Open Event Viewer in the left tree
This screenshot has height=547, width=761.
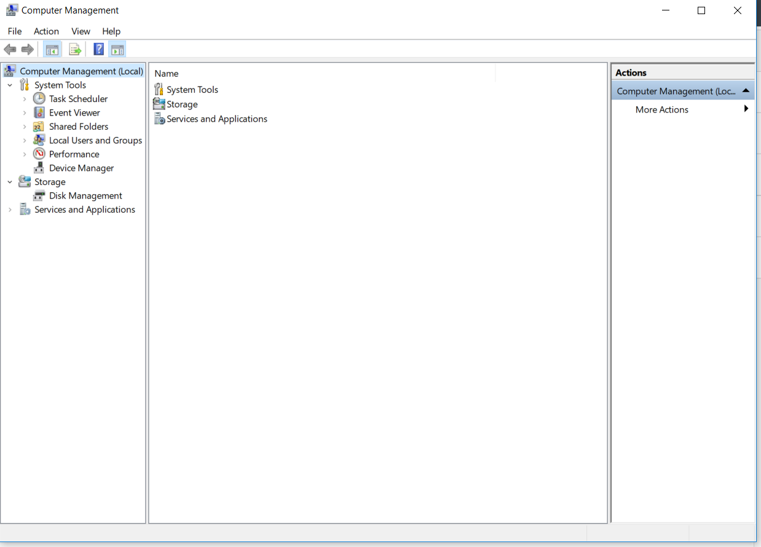74,112
